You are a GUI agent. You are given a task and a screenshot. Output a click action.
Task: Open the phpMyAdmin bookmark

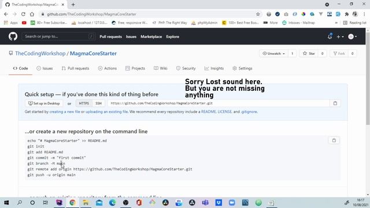pos(205,23)
